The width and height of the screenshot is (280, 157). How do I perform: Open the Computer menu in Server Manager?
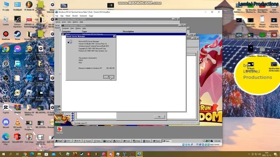pos(65,28)
